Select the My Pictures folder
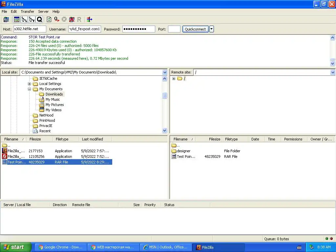336x252 pixels. click(x=55, y=105)
